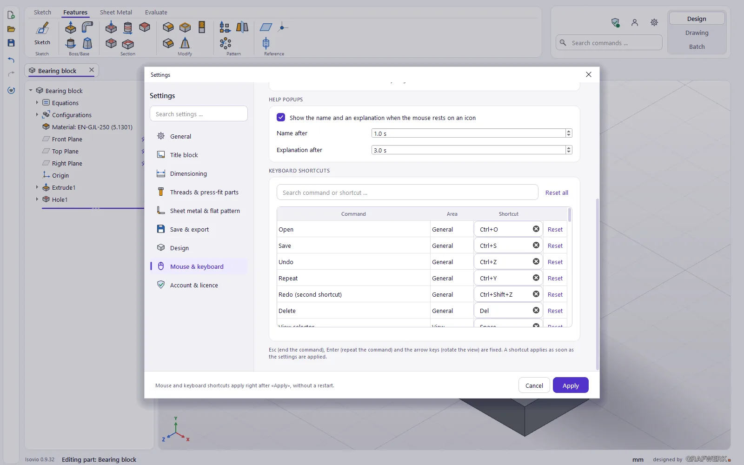The height and width of the screenshot is (465, 744).
Task: Toggle the help popups explanation checkbox
Action: [281, 117]
